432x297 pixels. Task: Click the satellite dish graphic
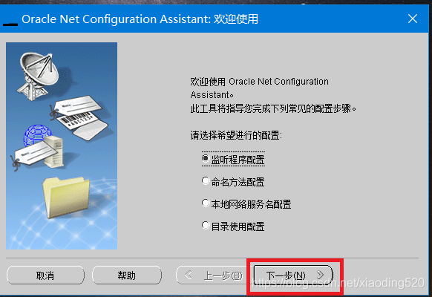39,75
